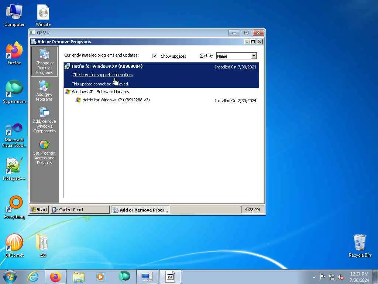Viewport: 378px width, 284px height.
Task: Click the Windows 7 Start orb
Action: [x=10, y=277]
